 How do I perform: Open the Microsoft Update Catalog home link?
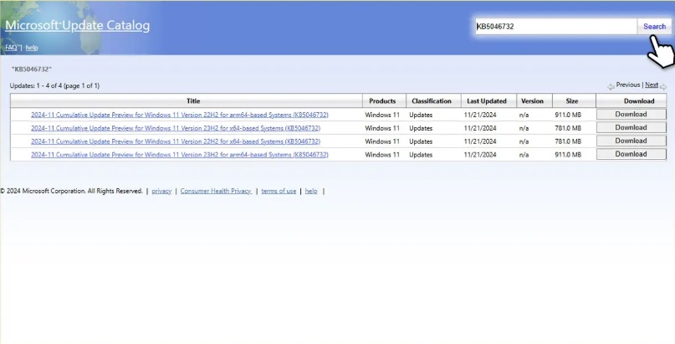78,25
